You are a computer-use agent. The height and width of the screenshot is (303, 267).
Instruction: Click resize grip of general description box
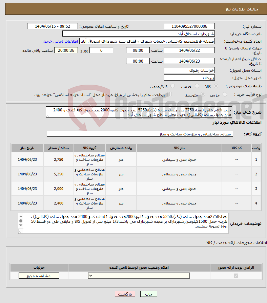pyautogui.click(x=47, y=116)
